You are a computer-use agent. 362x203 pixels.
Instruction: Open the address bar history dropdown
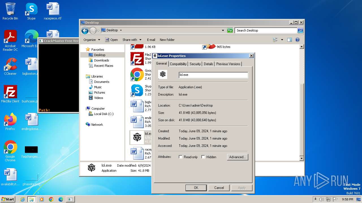(x=223, y=30)
